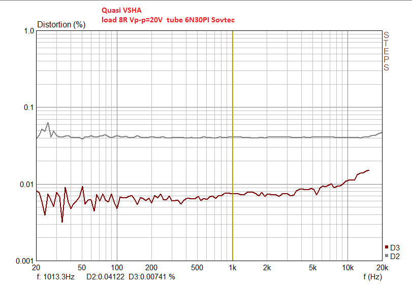This screenshot has height=290, width=412.
Task: Click the 100 x-axis tick label
Action: [117, 268]
